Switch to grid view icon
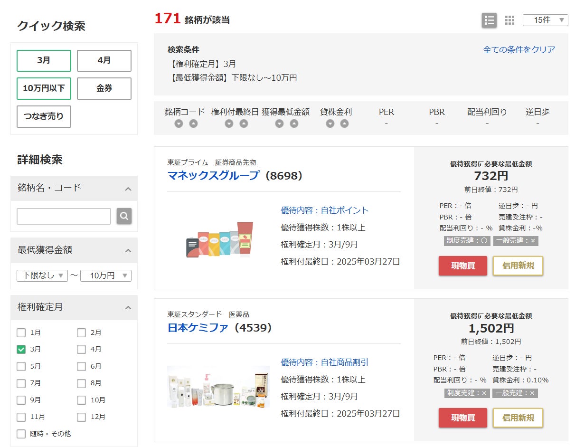 [509, 20]
